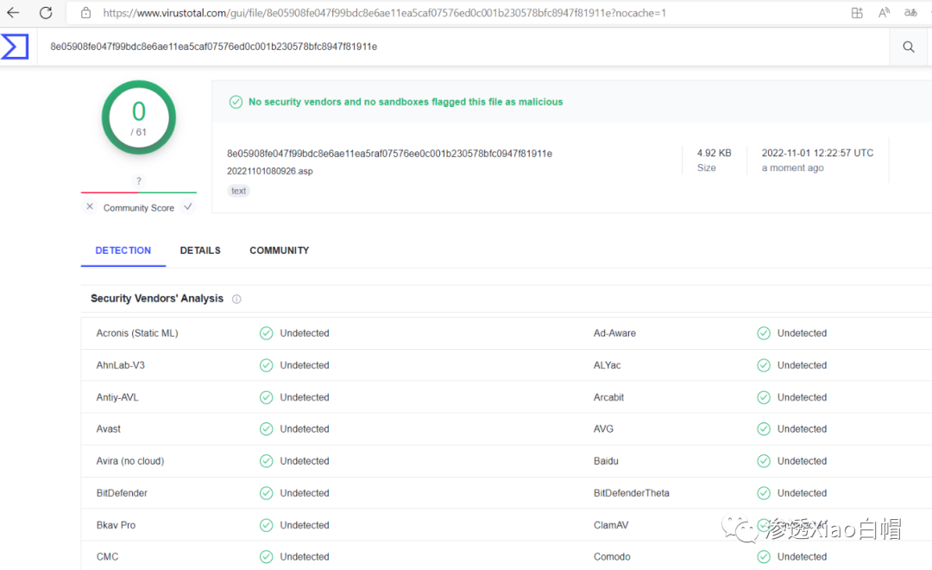Screen dimensions: 932x570
Task: Click the Ad-Aware vendor name
Action: [x=614, y=333]
